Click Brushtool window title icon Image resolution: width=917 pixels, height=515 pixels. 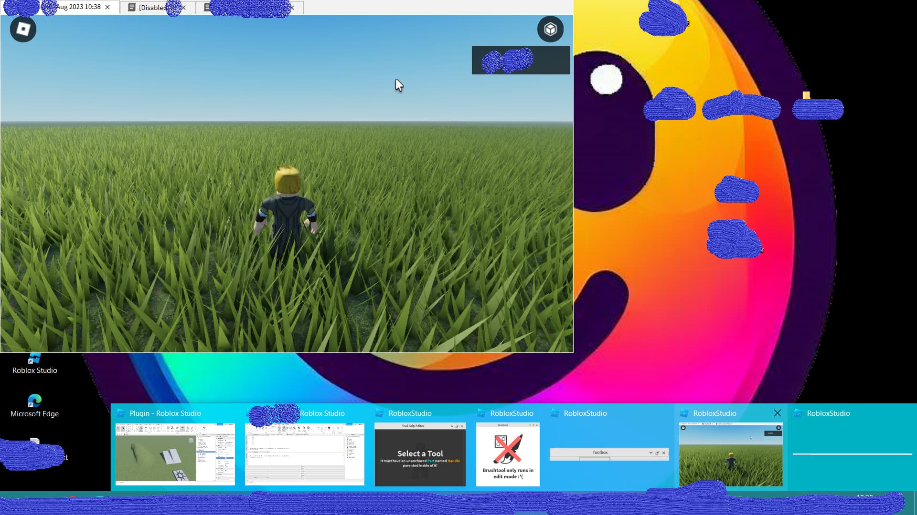pos(481,413)
